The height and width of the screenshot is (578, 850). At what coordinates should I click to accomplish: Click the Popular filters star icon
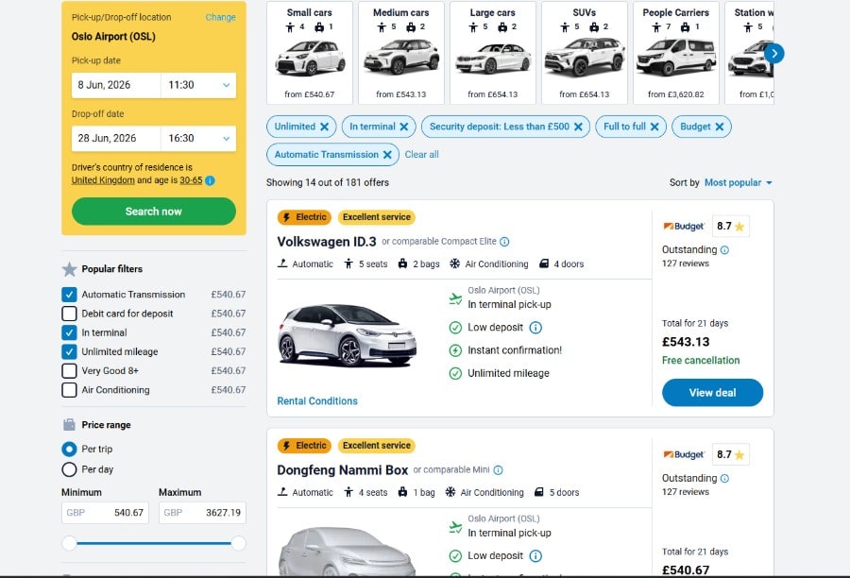69,269
